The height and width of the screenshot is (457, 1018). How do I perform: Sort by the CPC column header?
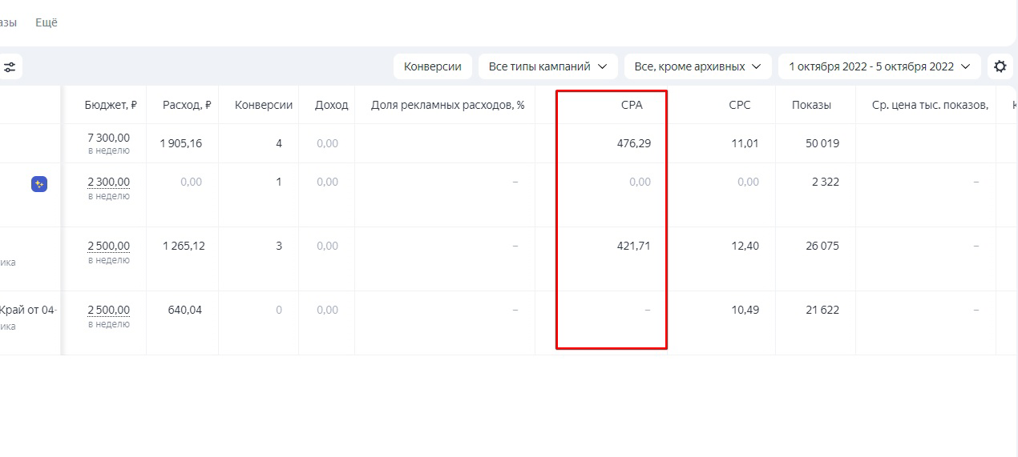tap(740, 105)
